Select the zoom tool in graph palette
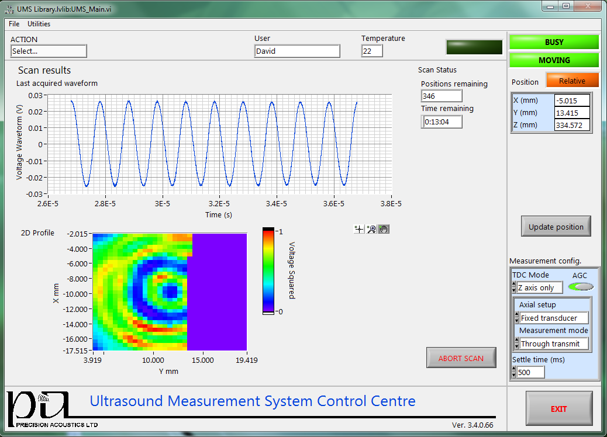The image size is (607, 437). (371, 230)
